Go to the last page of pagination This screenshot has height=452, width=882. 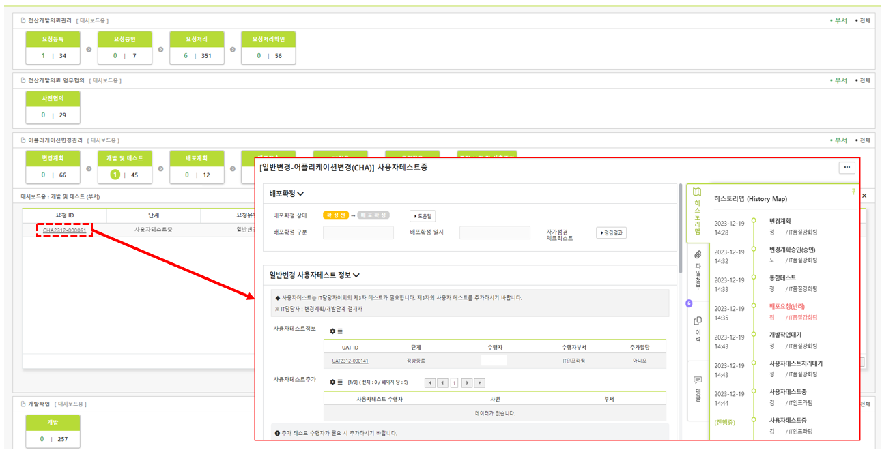[x=479, y=383]
